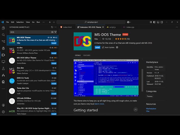Open Run and Debug view
This screenshot has width=180, height=135.
[3, 48]
